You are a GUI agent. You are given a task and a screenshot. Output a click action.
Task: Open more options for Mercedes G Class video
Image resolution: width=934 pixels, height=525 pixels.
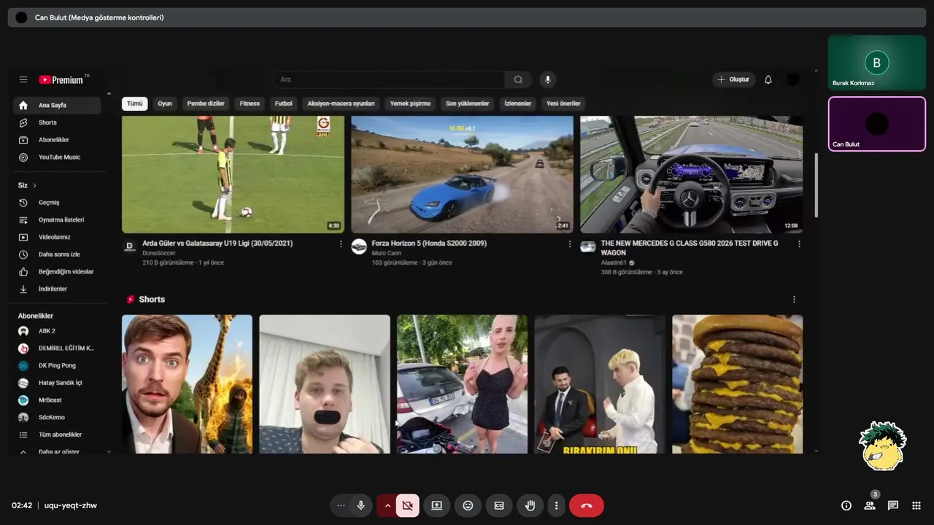799,244
